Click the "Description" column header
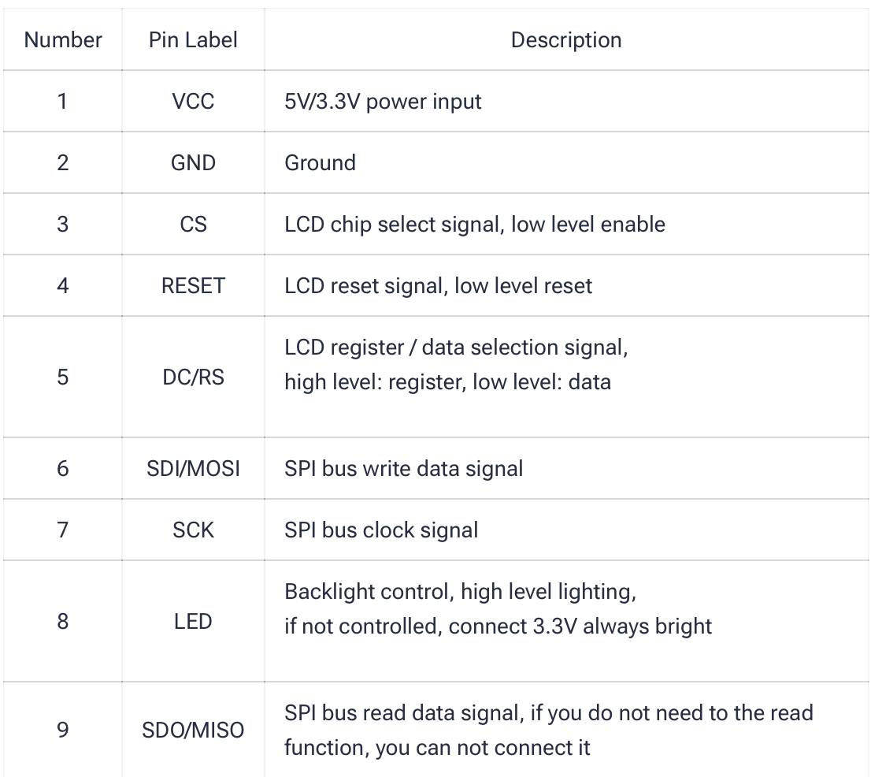Viewport: 871px width, 777px height. (566, 40)
